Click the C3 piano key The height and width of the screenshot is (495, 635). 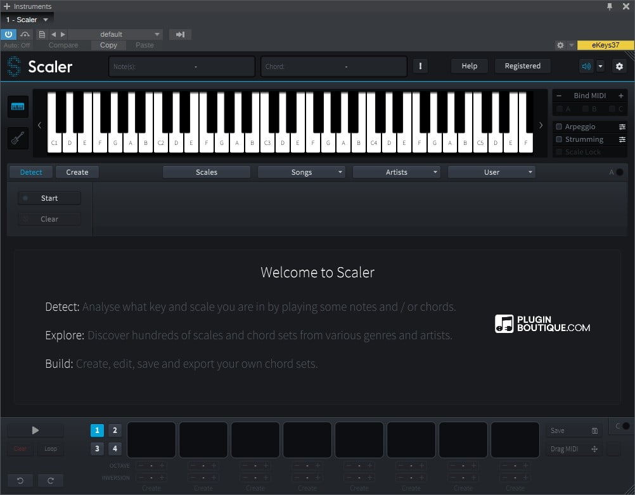[x=267, y=142]
